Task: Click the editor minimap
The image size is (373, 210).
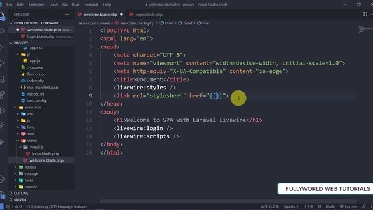Action: coord(364,30)
